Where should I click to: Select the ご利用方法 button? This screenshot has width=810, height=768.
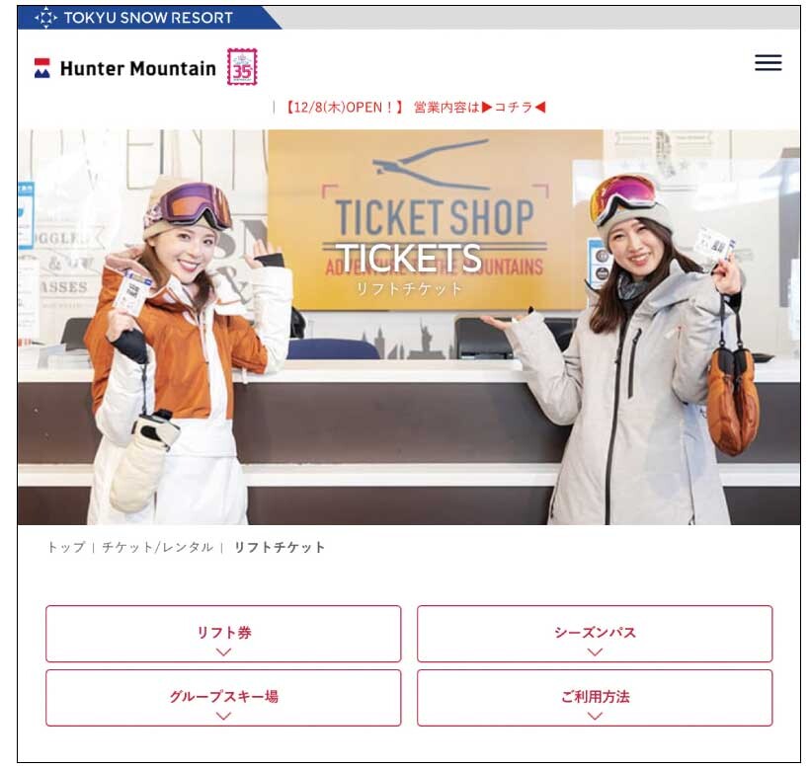point(595,698)
